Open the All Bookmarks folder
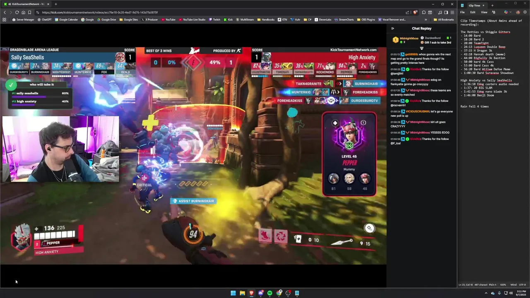Image resolution: width=530 pixels, height=298 pixels. tap(443, 19)
